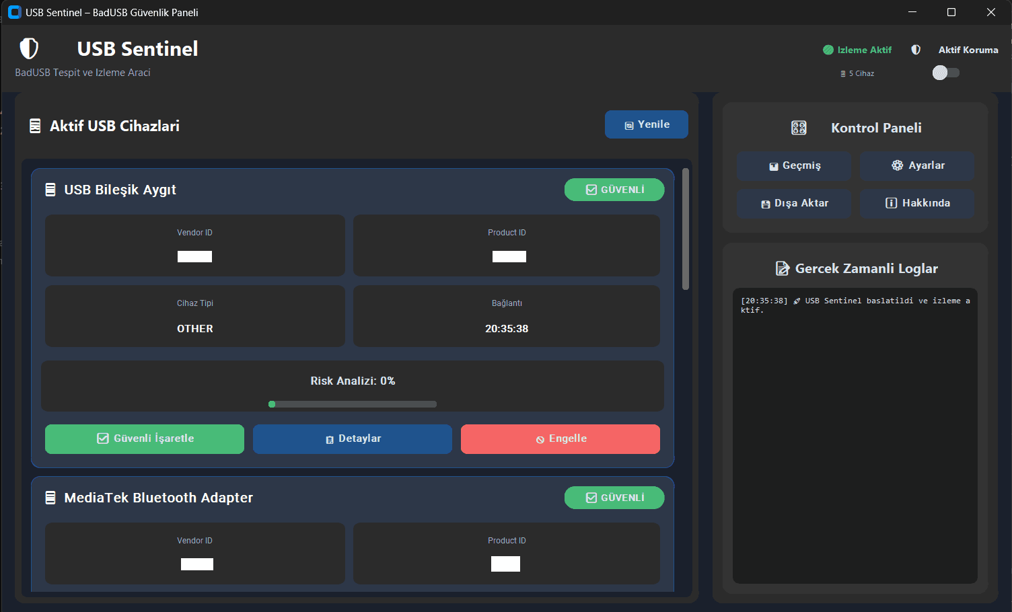Refresh devices with the Yenile button

(647, 124)
